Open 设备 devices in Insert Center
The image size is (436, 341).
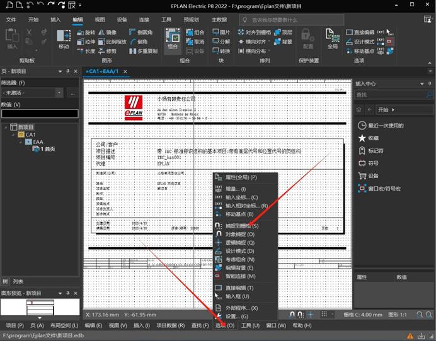(x=369, y=176)
